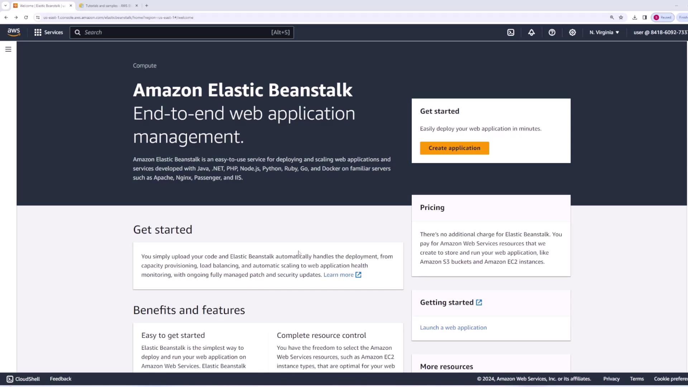The image size is (688, 387).
Task: Open CloudShell icon in top navigation bar
Action: tap(511, 32)
